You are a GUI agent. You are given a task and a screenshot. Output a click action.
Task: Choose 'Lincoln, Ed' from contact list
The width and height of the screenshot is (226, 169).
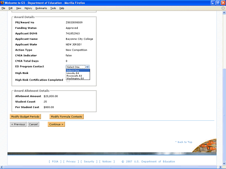[78, 73]
